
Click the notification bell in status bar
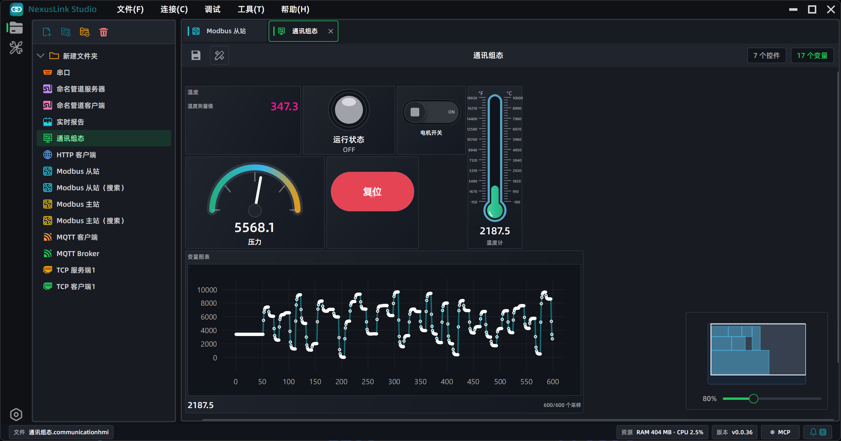[x=818, y=432]
